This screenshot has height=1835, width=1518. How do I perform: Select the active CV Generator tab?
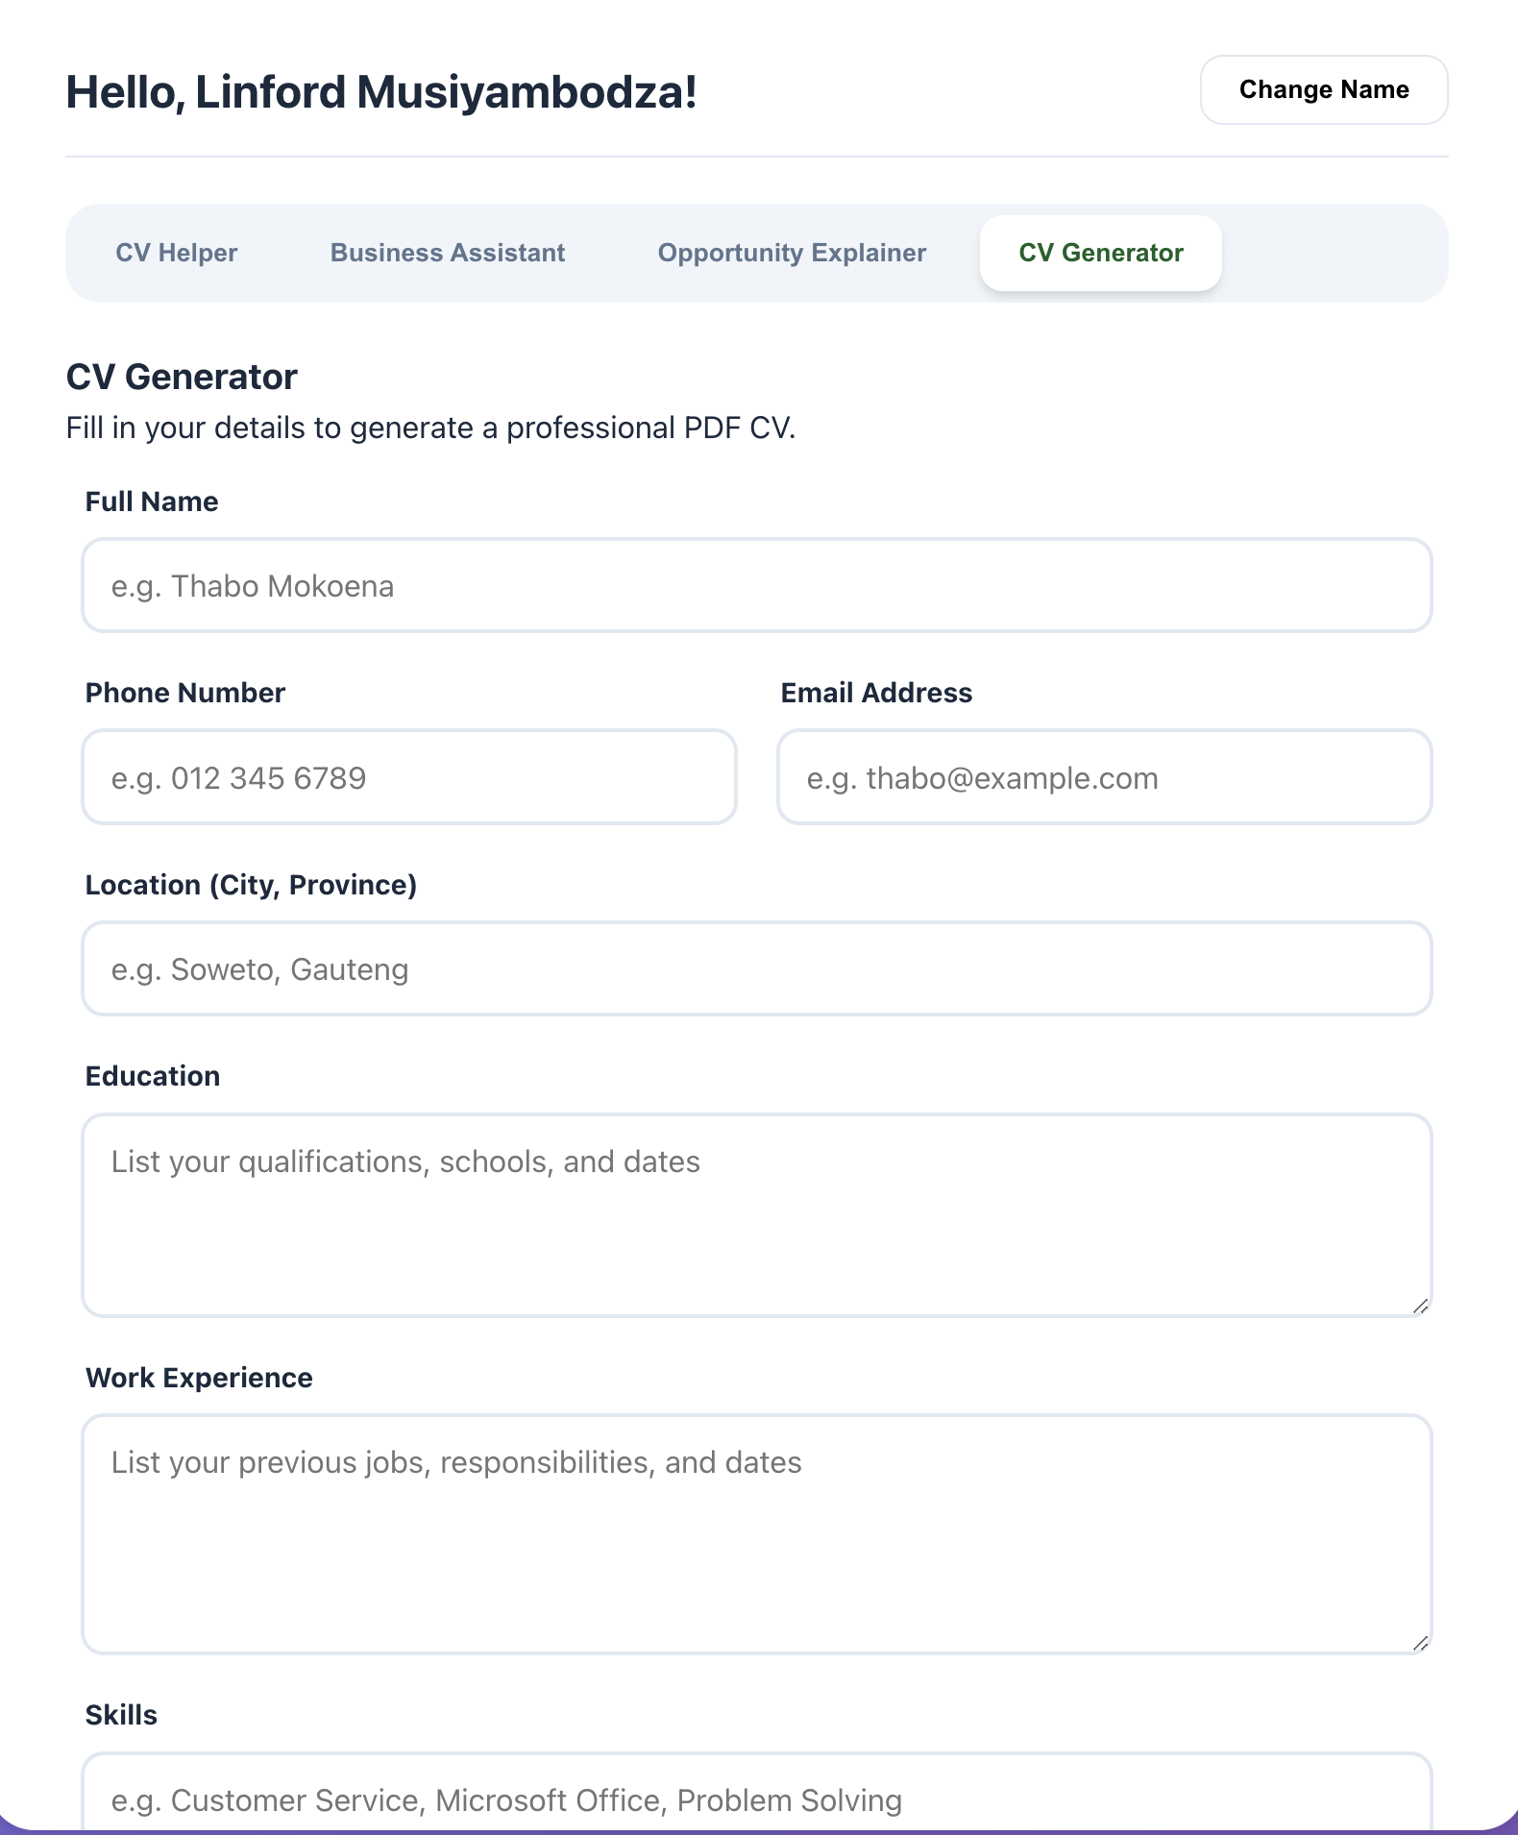1101,253
